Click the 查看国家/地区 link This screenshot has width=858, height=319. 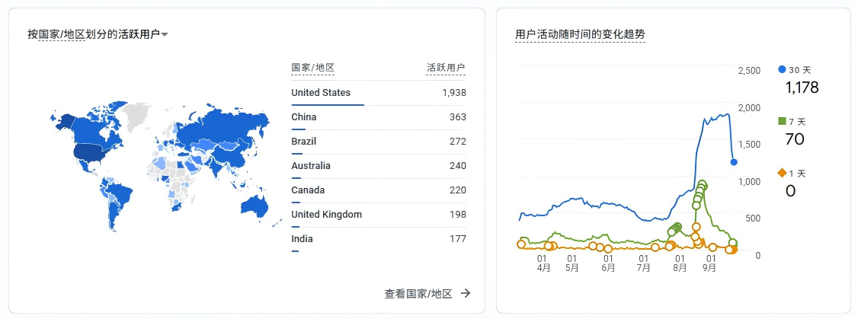tap(418, 294)
